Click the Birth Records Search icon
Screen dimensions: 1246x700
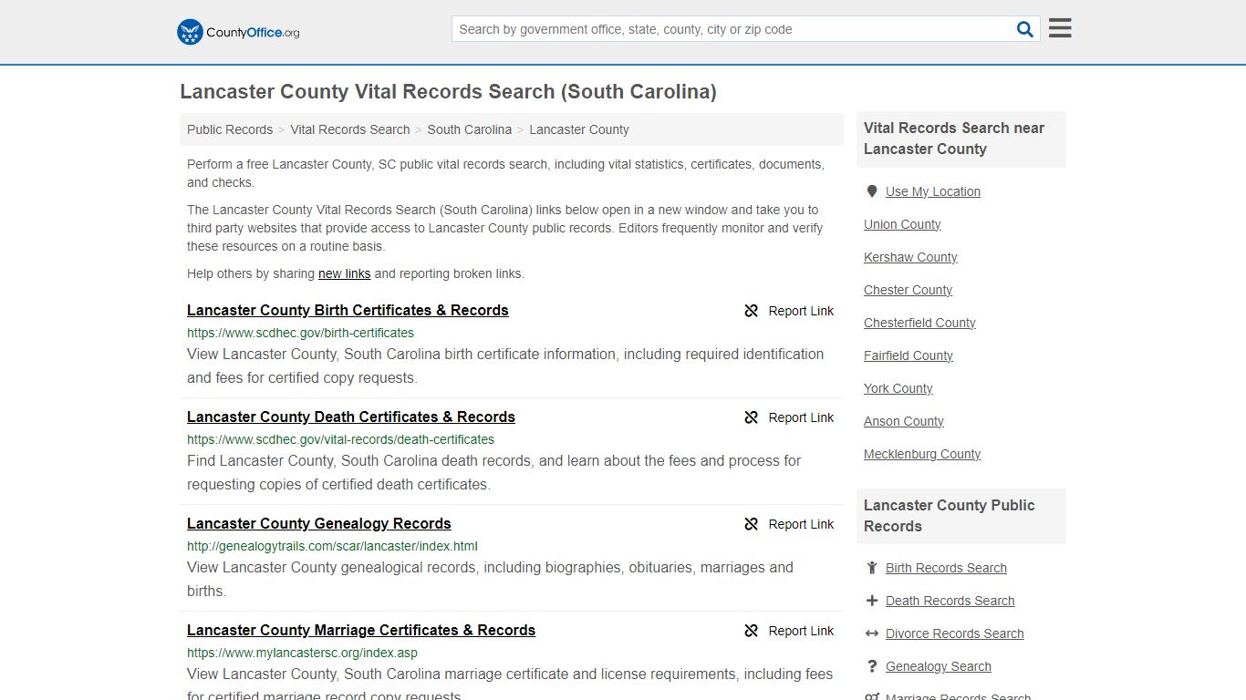click(x=872, y=568)
